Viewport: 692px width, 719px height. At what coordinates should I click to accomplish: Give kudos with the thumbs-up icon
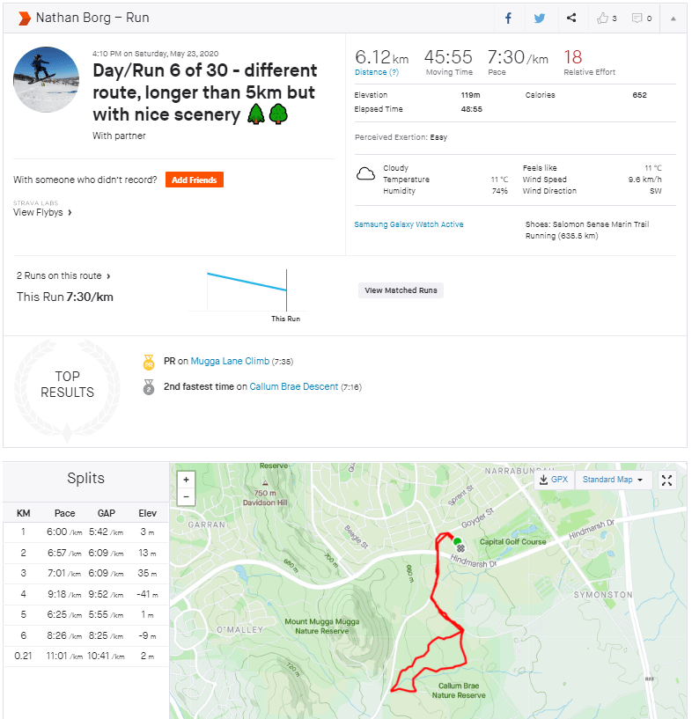point(603,18)
